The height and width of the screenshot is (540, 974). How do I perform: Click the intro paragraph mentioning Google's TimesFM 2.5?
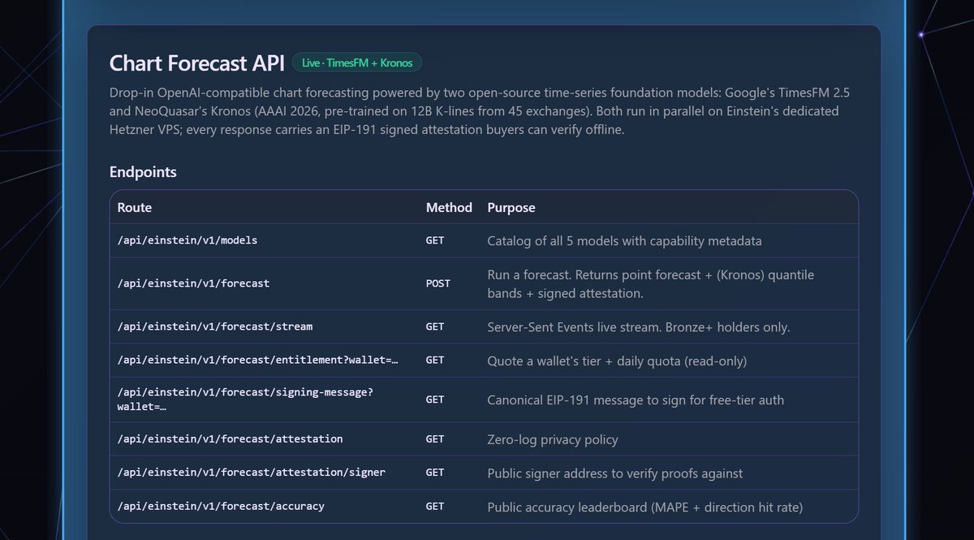pos(480,110)
